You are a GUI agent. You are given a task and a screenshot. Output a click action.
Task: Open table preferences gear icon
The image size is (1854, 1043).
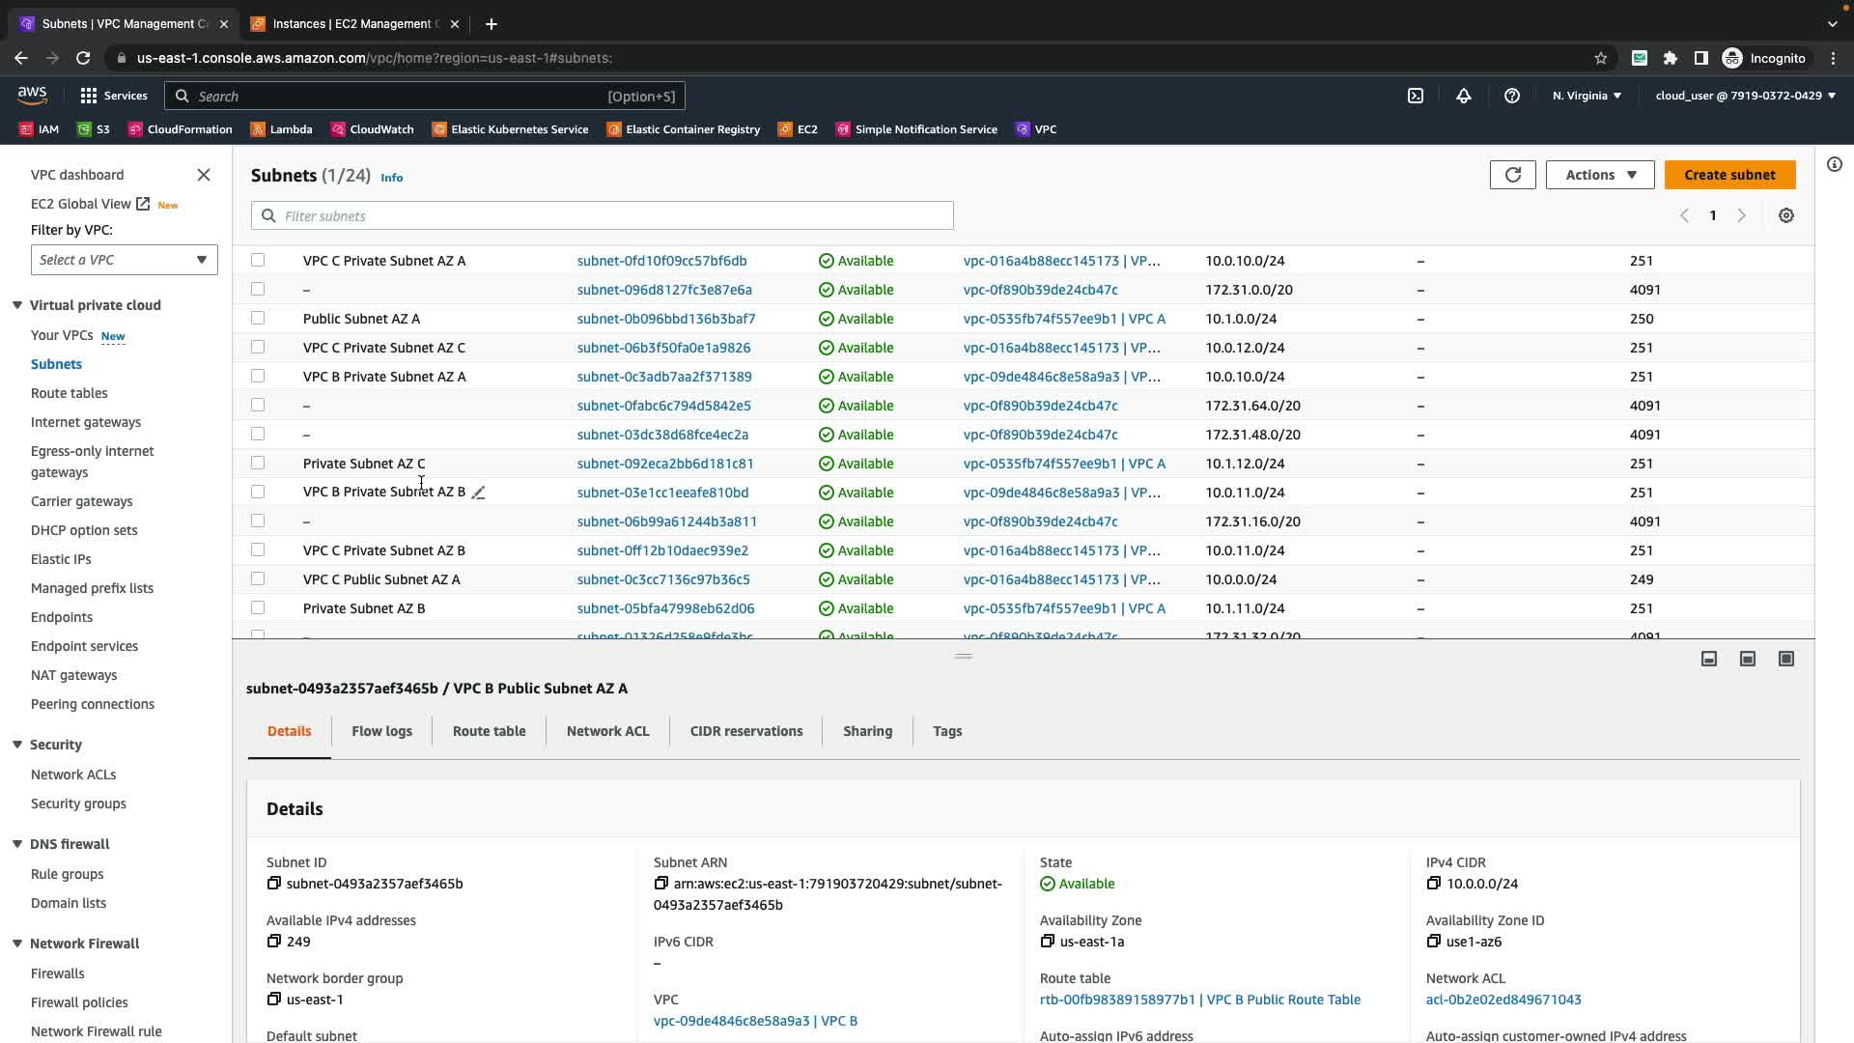(x=1785, y=216)
